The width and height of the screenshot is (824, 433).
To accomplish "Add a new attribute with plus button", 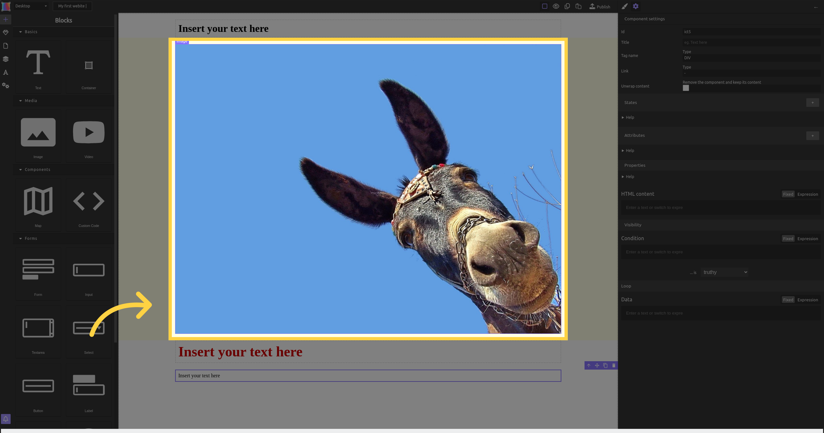I will click(x=812, y=136).
